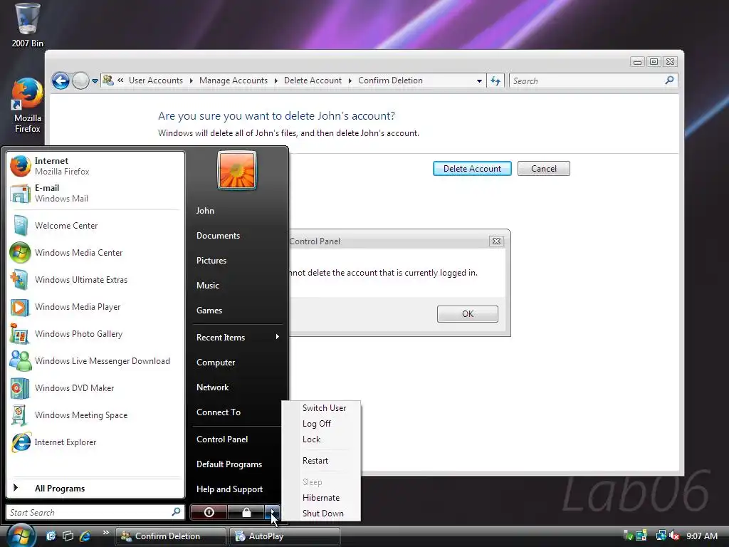
Task: Click the muted volume tray icon
Action: pyautogui.click(x=675, y=536)
